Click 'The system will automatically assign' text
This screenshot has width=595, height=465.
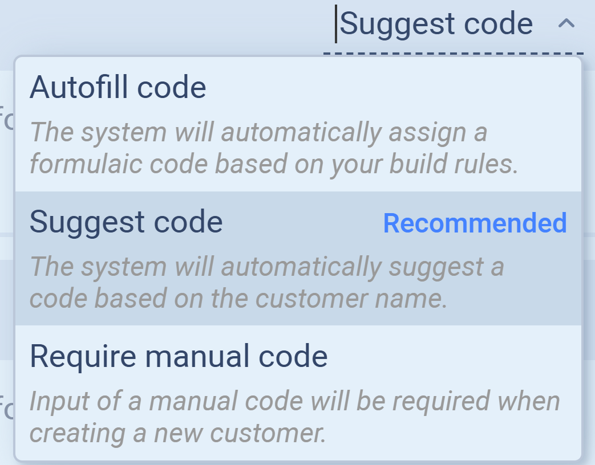(x=258, y=132)
